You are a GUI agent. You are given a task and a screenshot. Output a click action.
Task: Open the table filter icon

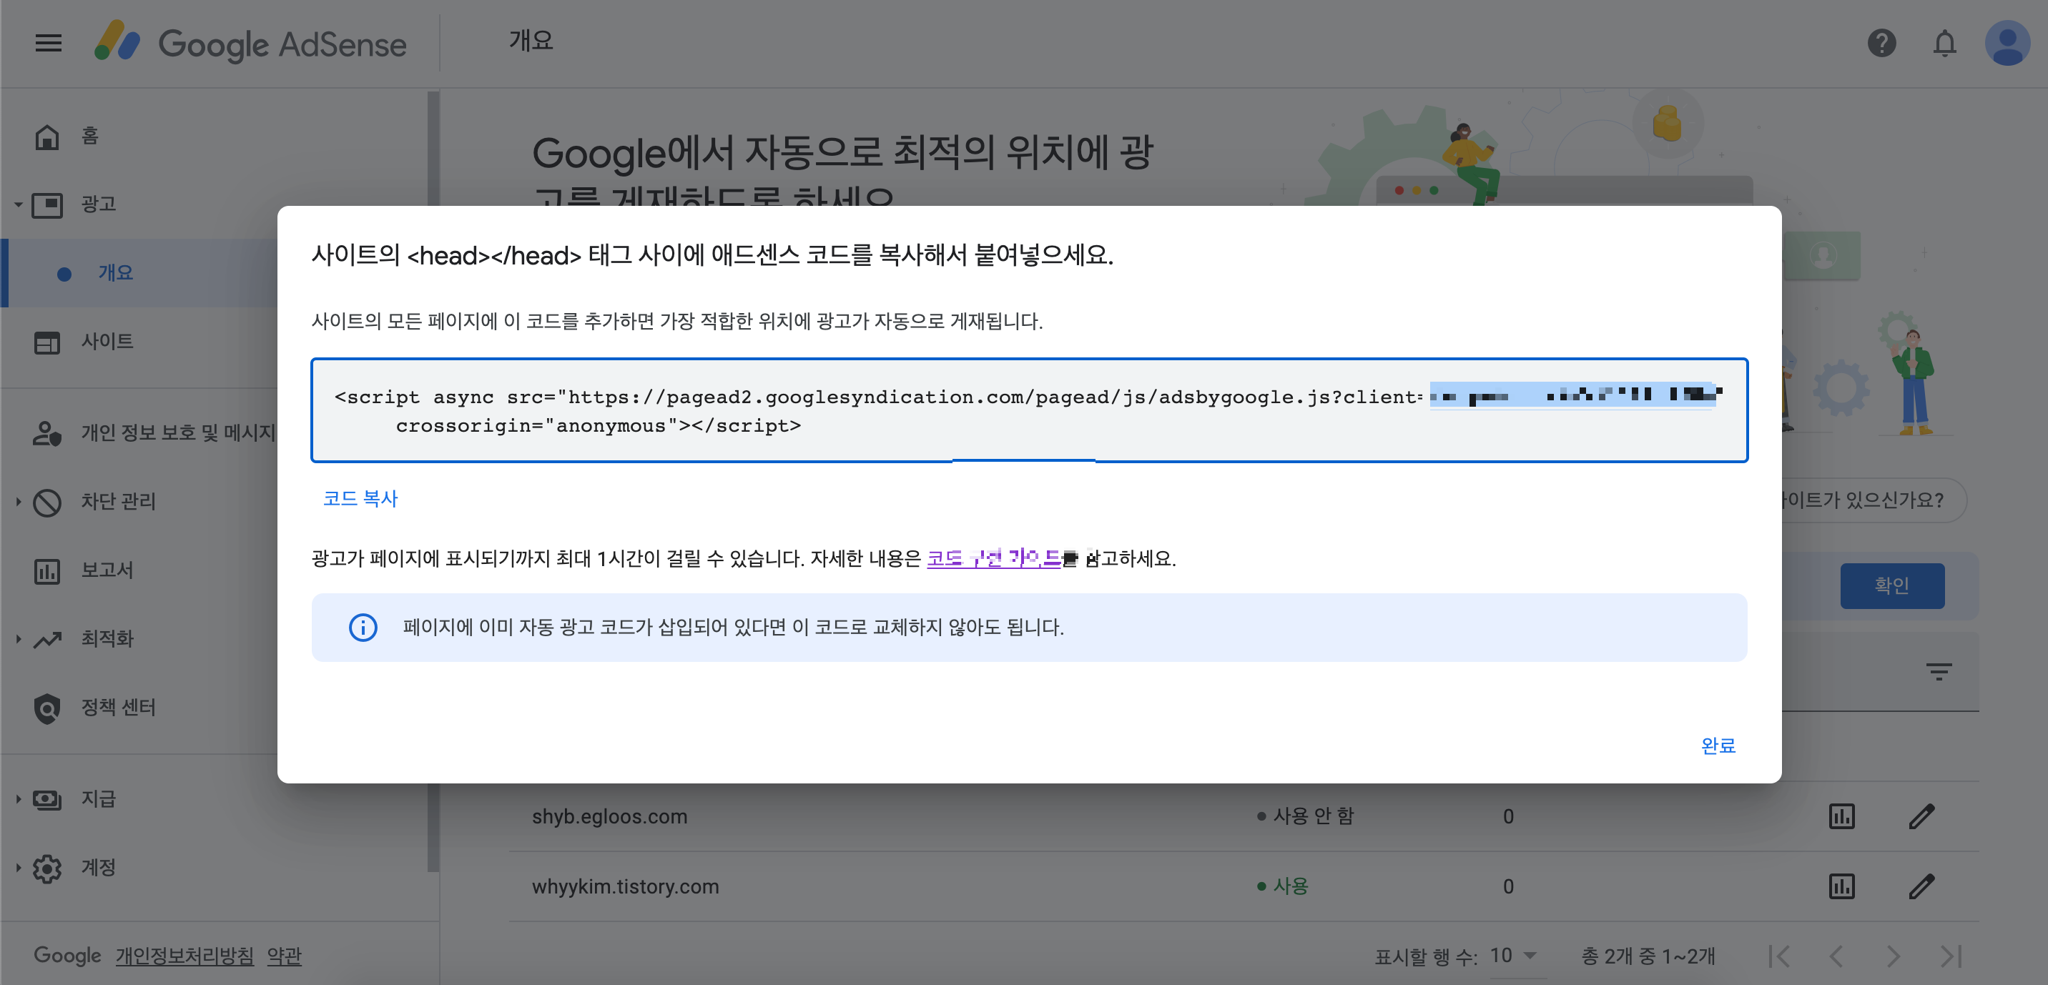(x=1939, y=673)
